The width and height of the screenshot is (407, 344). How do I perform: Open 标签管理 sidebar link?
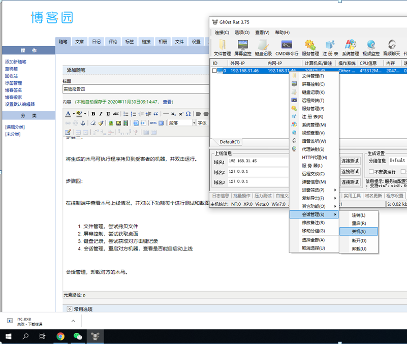tap(14, 83)
